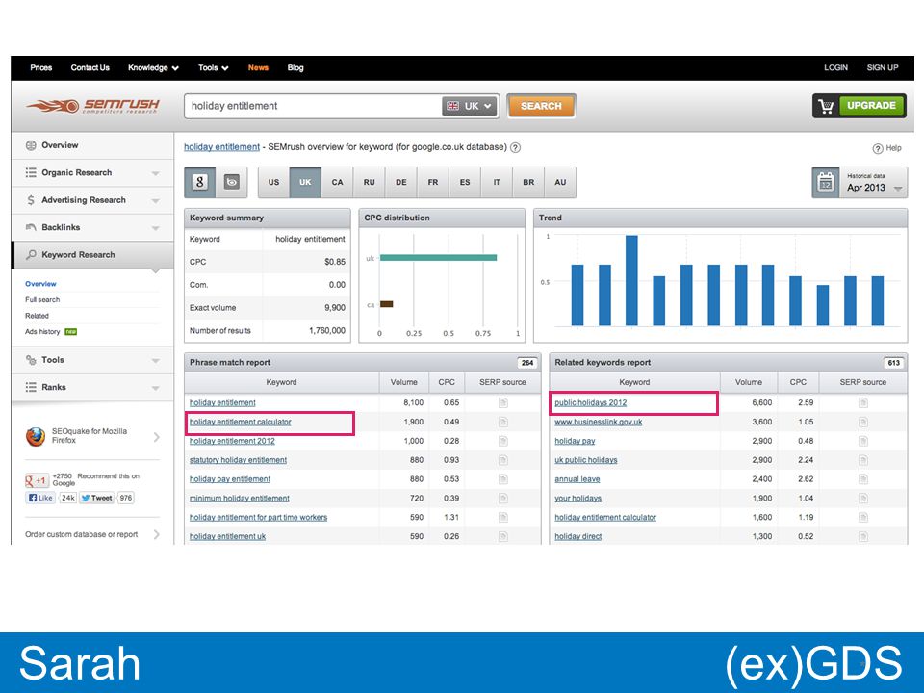Open SERP source icon for statutory holiday entitlement

point(502,460)
